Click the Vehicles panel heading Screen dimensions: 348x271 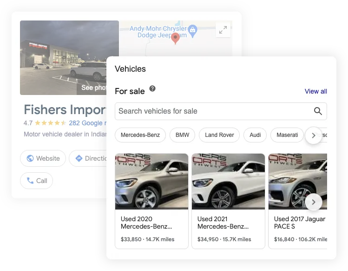tap(130, 69)
